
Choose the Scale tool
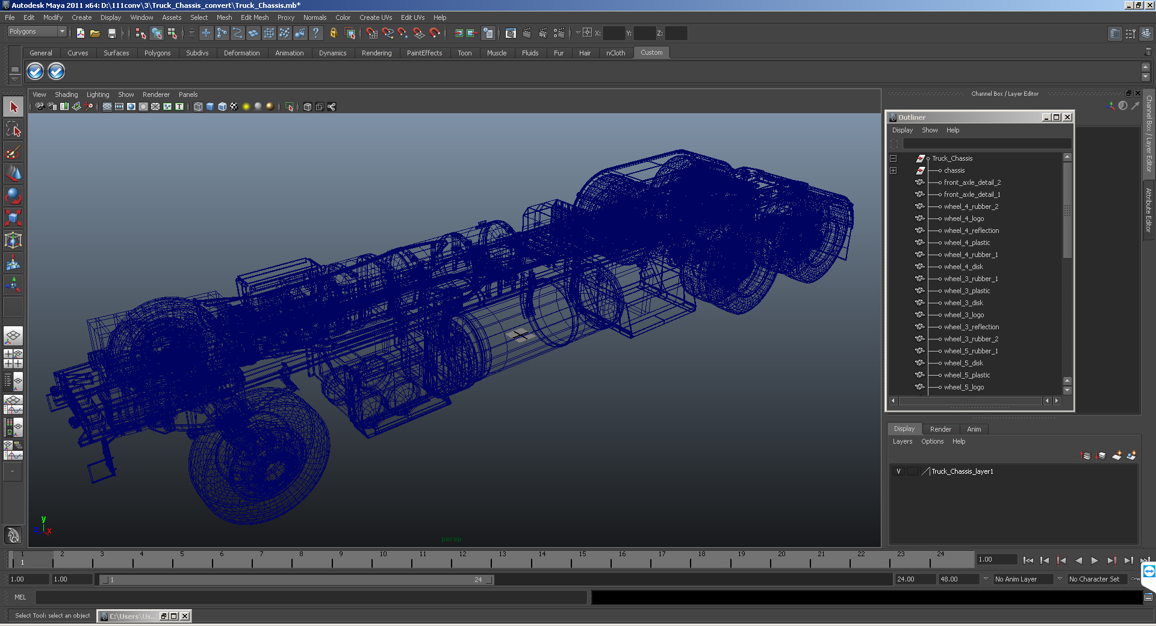13,217
